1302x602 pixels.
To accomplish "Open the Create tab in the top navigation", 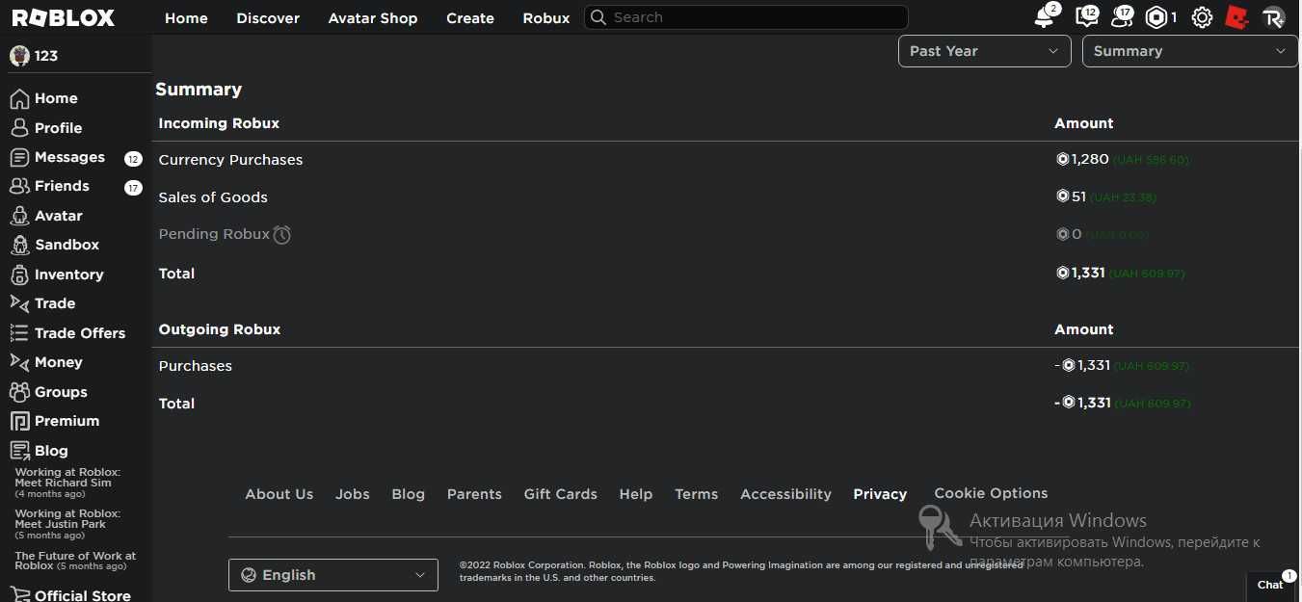I will [x=470, y=18].
